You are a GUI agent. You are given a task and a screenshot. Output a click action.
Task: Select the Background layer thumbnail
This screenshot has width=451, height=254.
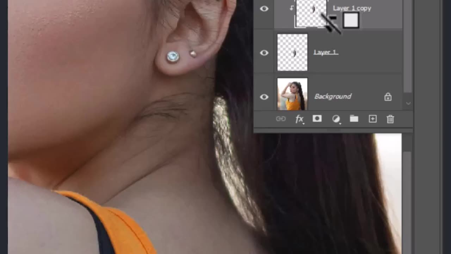tap(292, 94)
